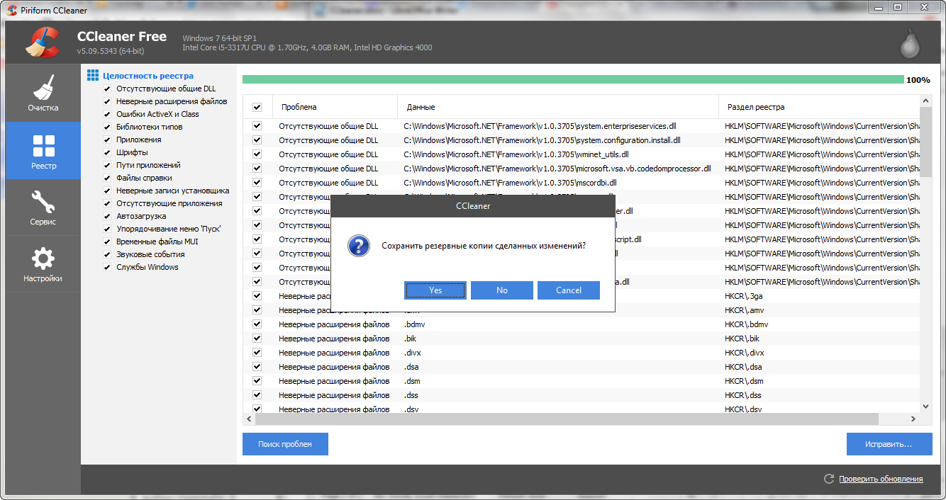Click the HKCR\.dsa registry key cell
The width and height of the screenshot is (946, 500).
click(x=743, y=367)
